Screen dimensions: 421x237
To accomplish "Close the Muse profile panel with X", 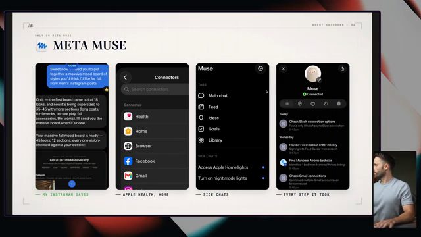I will pyautogui.click(x=284, y=69).
